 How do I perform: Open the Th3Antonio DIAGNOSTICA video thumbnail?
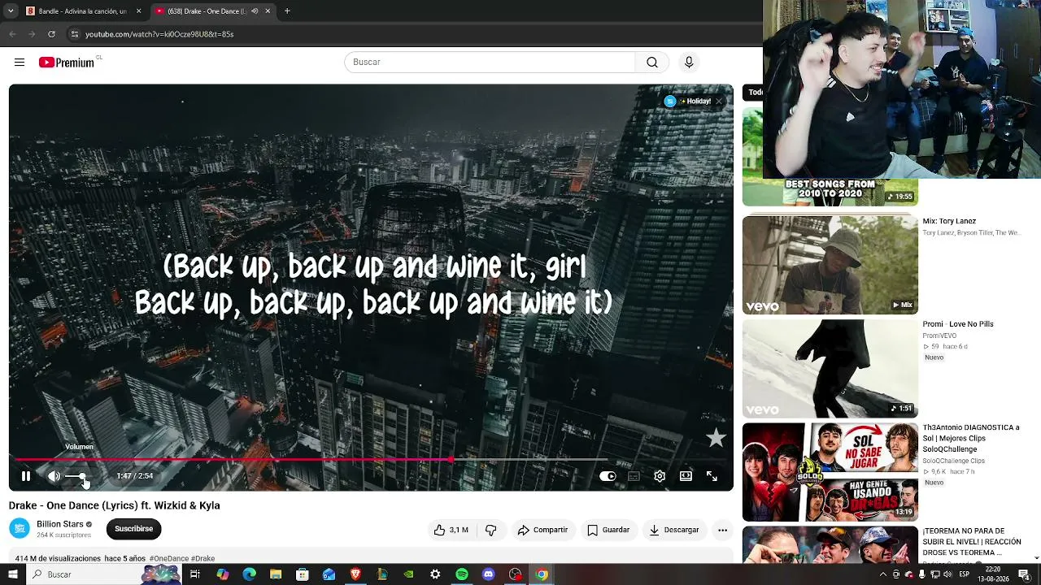point(830,472)
